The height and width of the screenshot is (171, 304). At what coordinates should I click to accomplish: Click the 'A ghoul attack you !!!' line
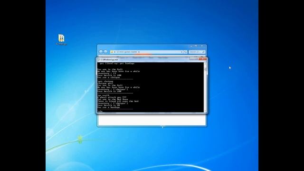click(x=112, y=97)
